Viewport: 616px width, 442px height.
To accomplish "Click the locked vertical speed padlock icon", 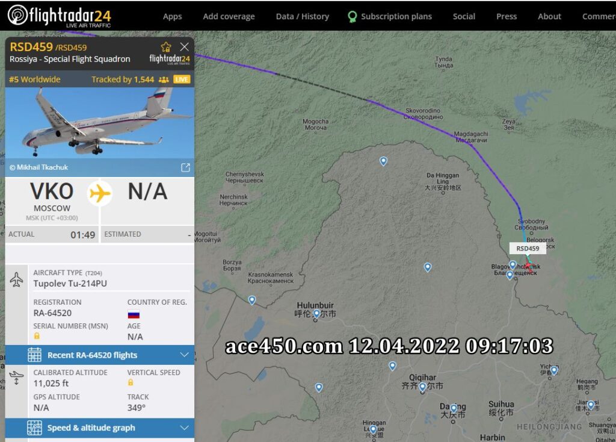I will coord(131,382).
